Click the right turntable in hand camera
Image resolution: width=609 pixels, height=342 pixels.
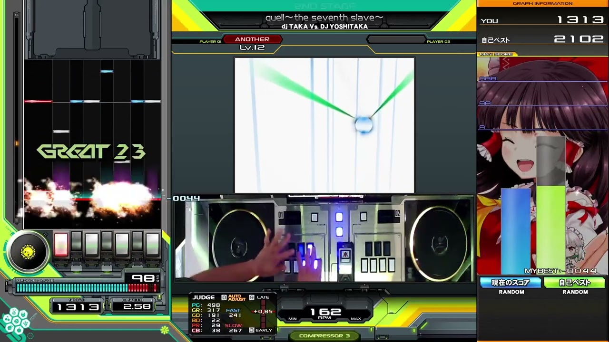click(438, 243)
